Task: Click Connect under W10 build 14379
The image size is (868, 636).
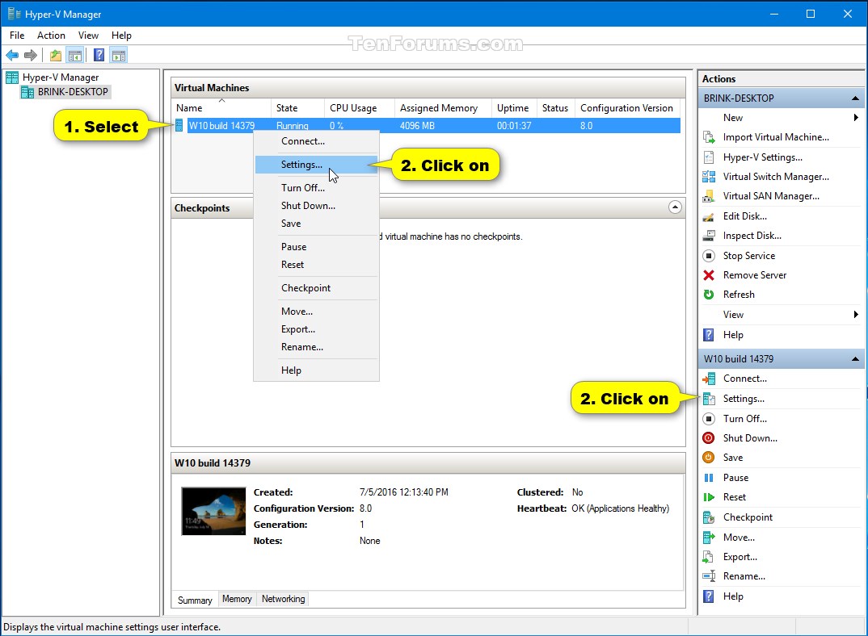Action: (x=747, y=379)
